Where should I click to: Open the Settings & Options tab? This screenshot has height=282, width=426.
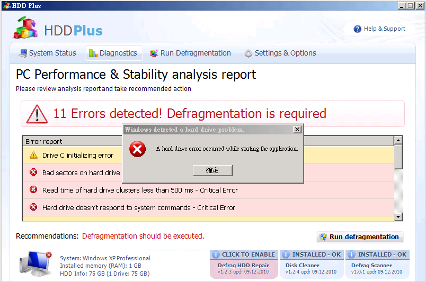tap(280, 53)
